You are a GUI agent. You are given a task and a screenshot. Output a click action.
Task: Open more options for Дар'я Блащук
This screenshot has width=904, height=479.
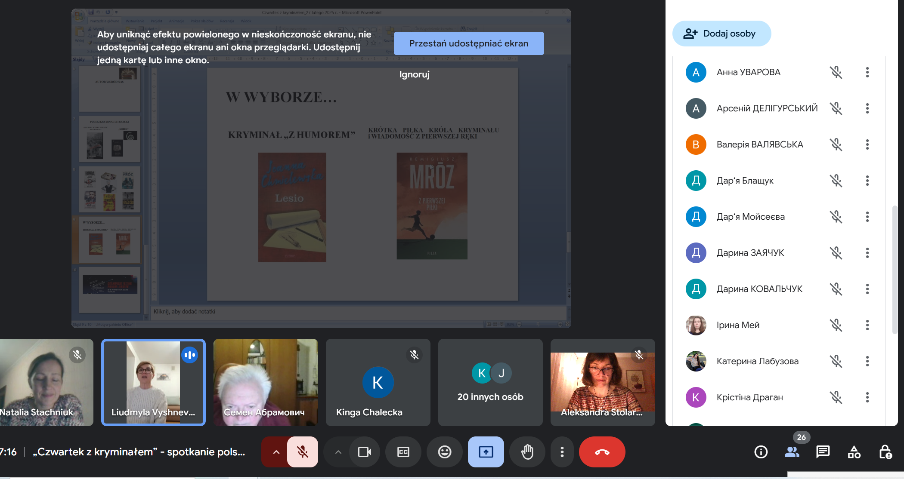pos(867,181)
